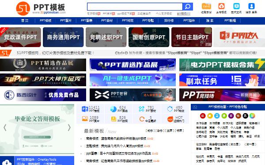
Task: Show next slide with the right carousel arrow
Action: pyautogui.click(x=69, y=128)
